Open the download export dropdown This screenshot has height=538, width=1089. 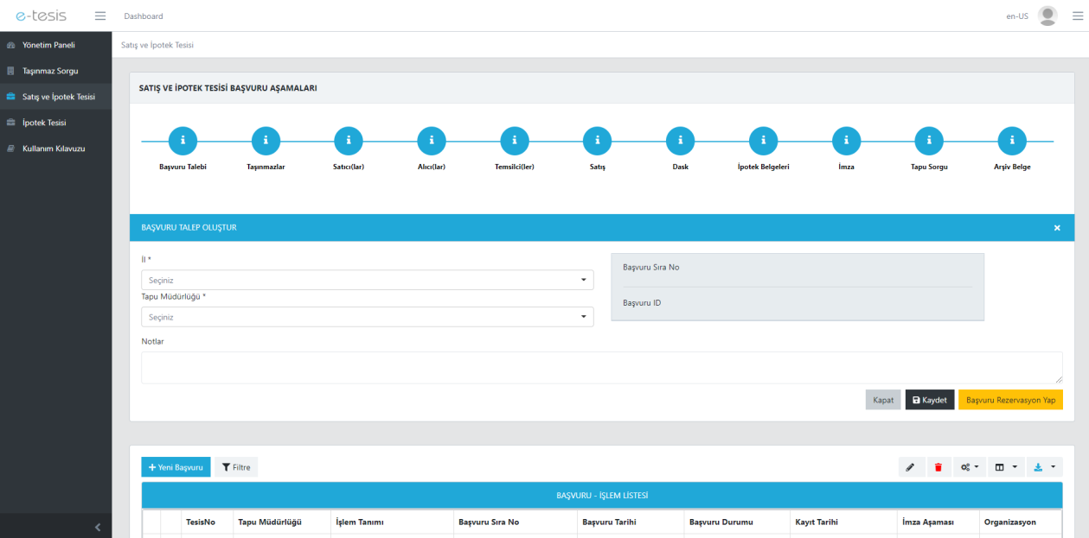(x=1044, y=467)
